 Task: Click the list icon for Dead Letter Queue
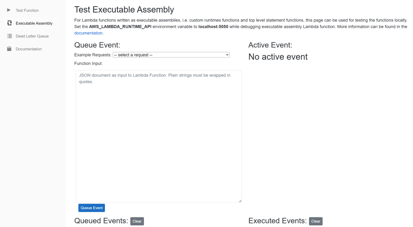(10, 36)
